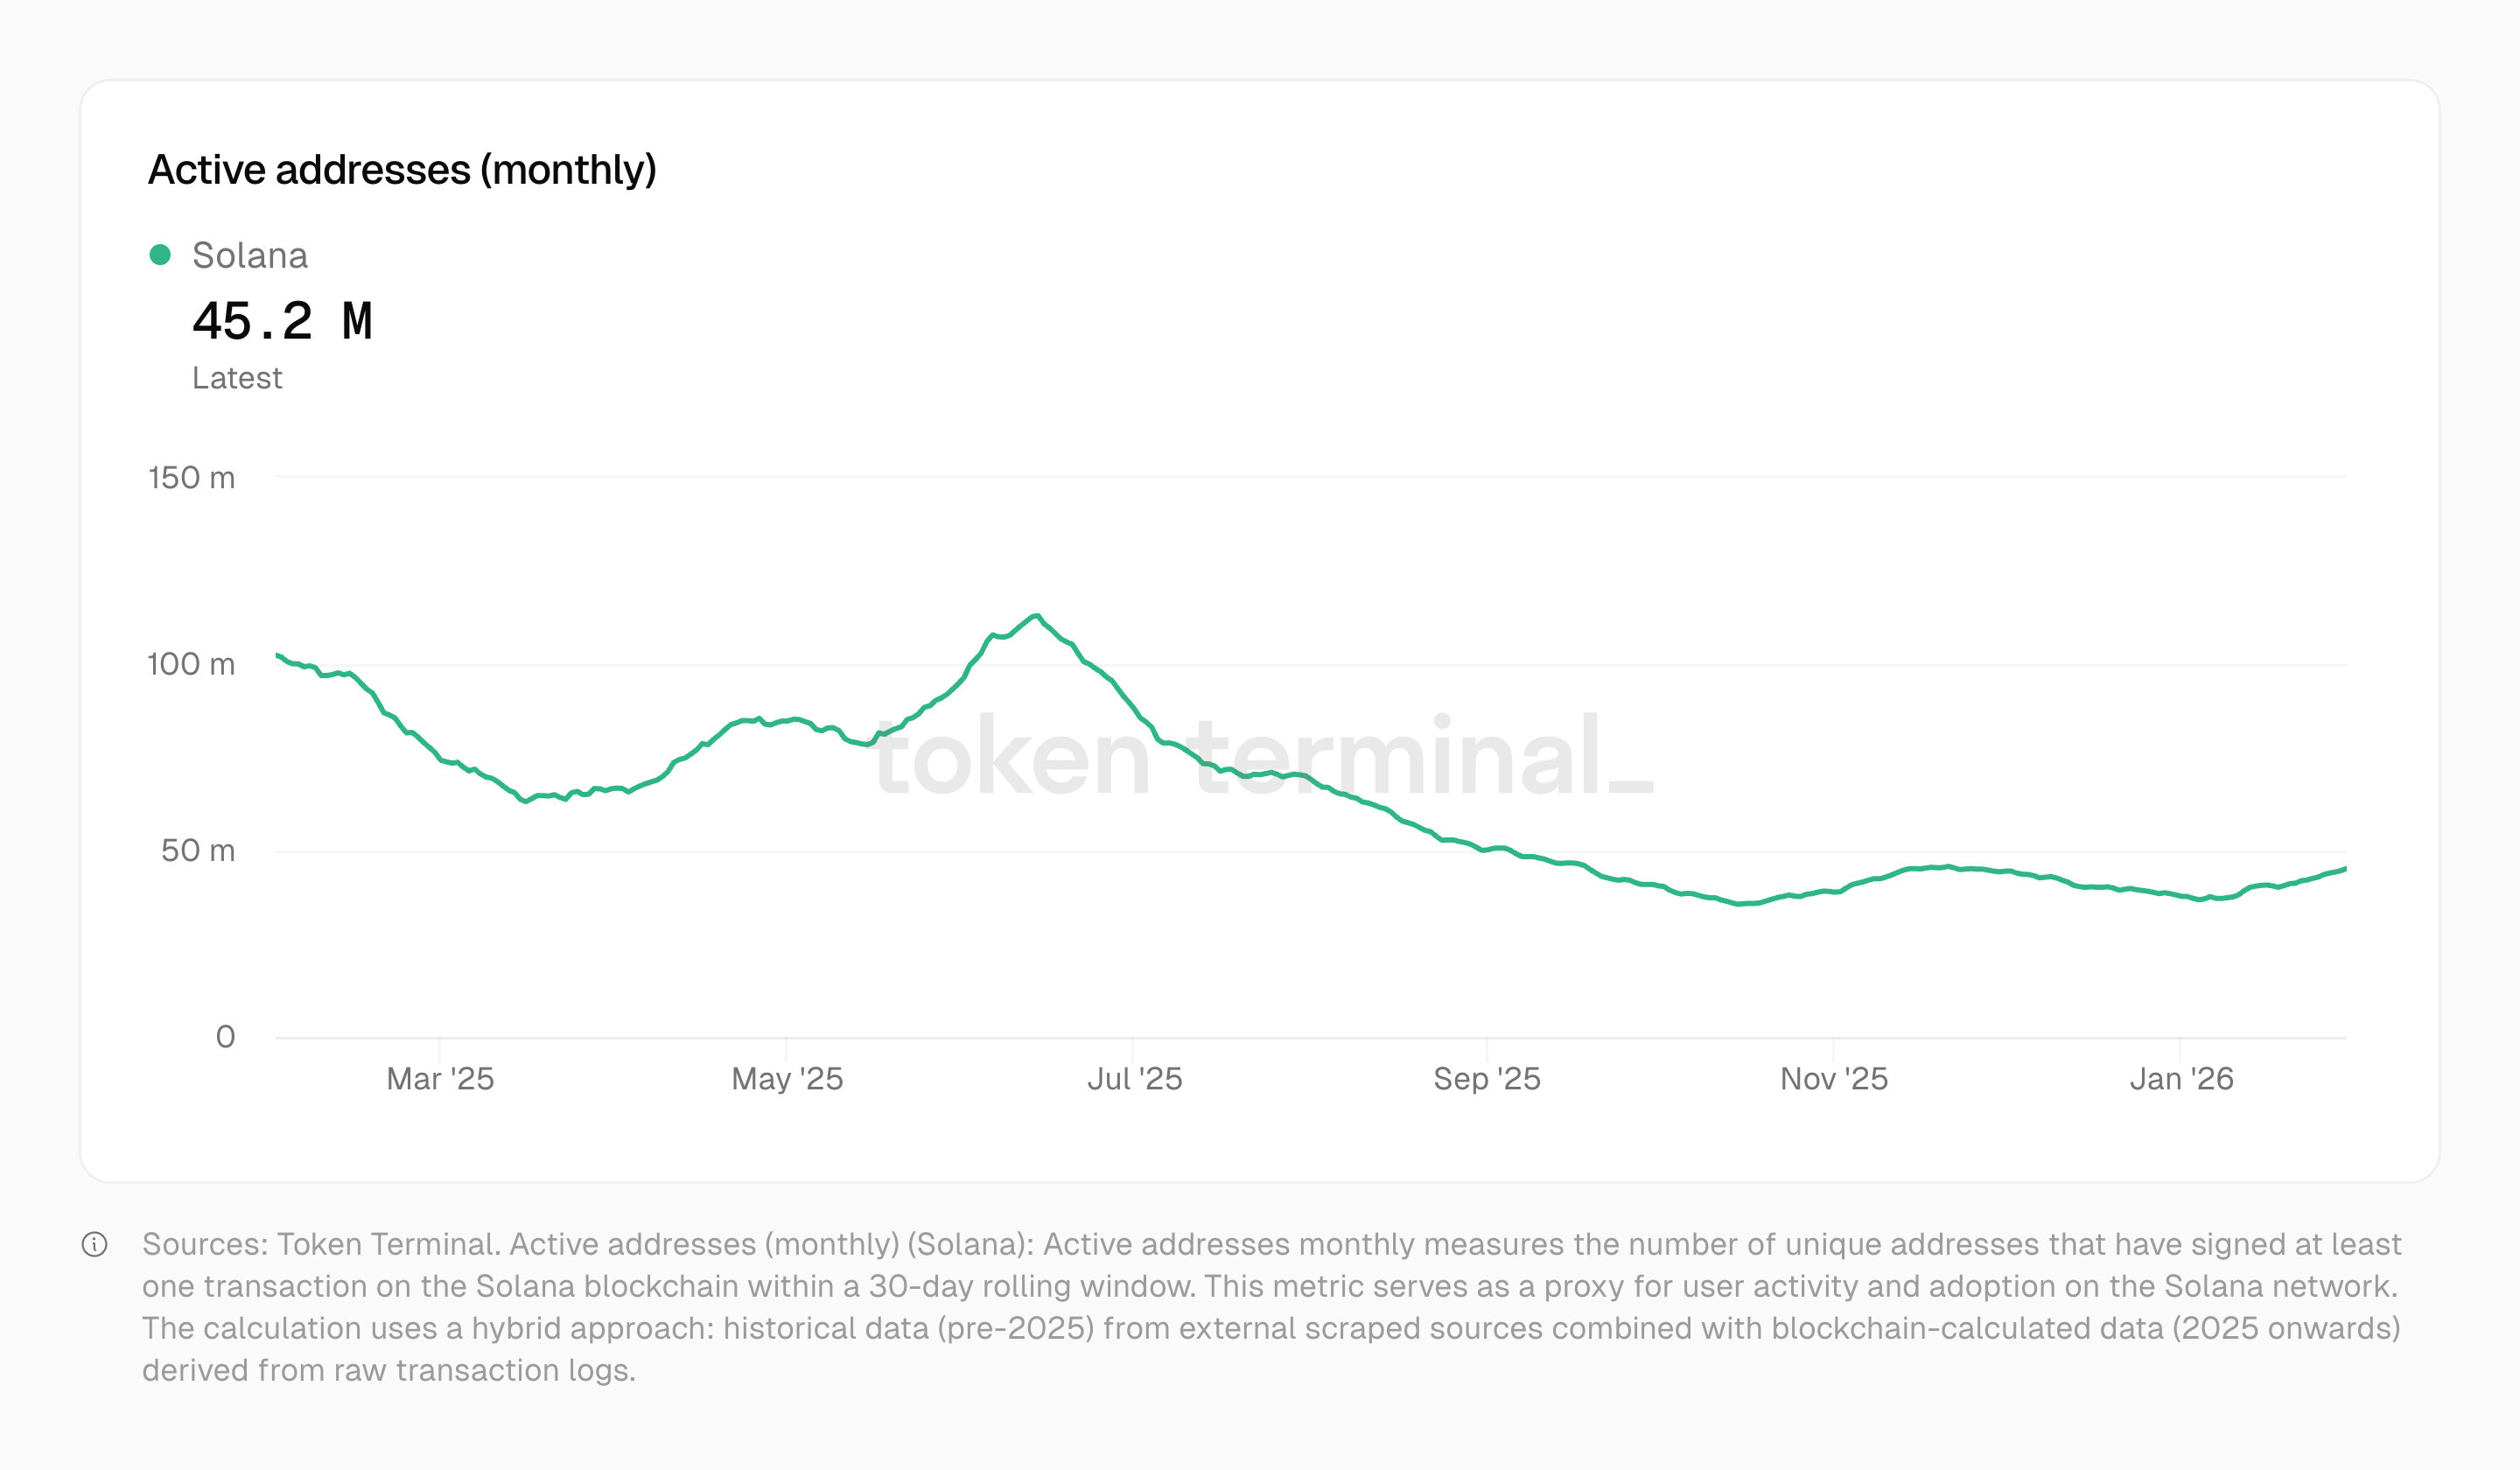Click the line's peak near June

coord(1037,616)
